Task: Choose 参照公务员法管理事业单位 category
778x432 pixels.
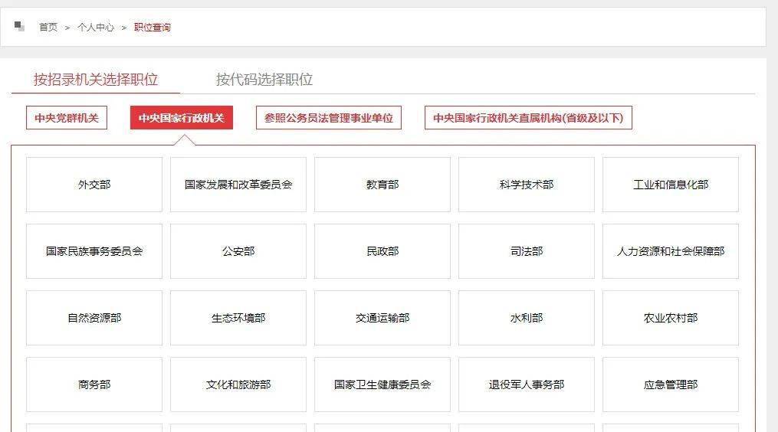Action: pos(329,117)
